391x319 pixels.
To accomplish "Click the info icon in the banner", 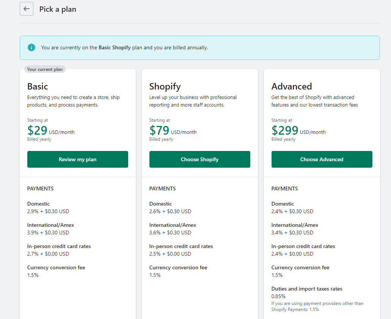I will [x=31, y=47].
